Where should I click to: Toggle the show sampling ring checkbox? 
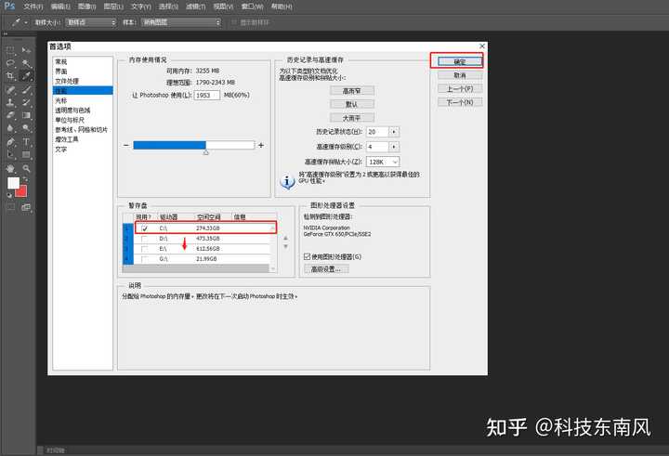pyautogui.click(x=234, y=22)
